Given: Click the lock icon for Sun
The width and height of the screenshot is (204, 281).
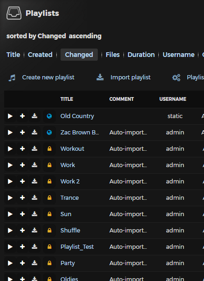Looking at the screenshot, I should [49, 214].
